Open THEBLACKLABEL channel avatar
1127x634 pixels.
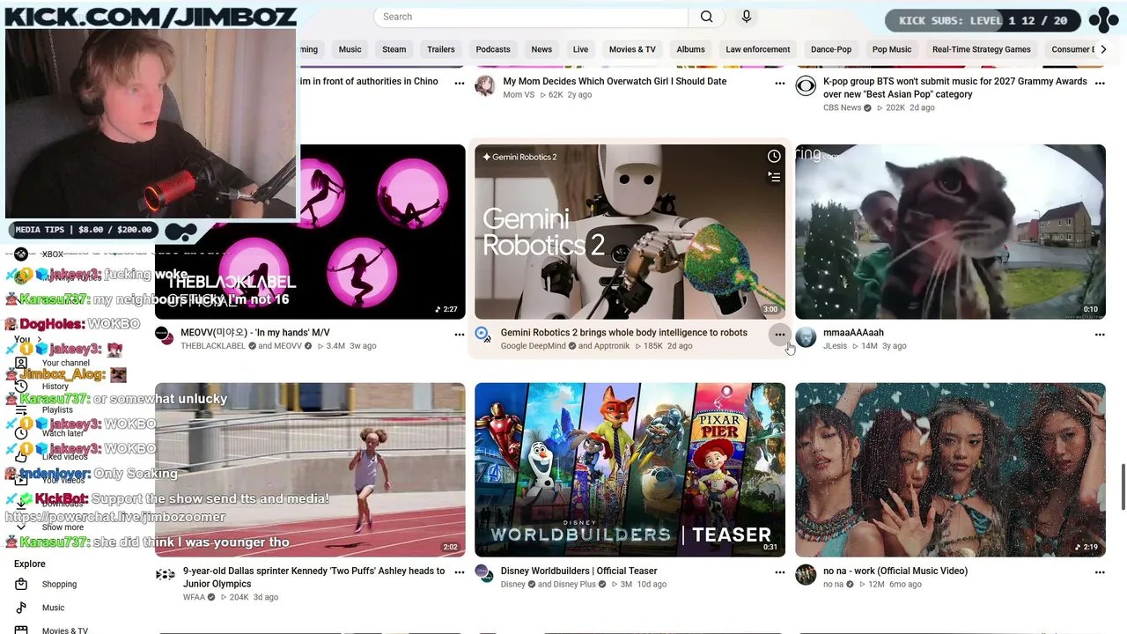pyautogui.click(x=165, y=335)
